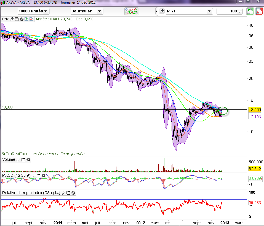This screenshot has width=264, height=226.
Task: Click the green up-arrow icon beside Prix
Action: [26, 19]
